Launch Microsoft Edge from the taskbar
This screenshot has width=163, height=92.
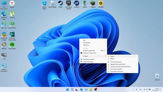(x=81, y=89)
